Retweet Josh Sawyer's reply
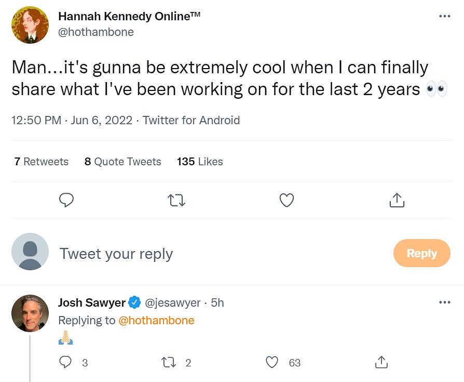This screenshot has width=464, height=382. pyautogui.click(x=169, y=362)
